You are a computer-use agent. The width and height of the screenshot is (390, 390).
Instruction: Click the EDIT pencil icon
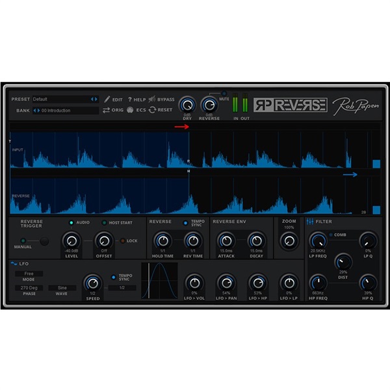point(107,99)
